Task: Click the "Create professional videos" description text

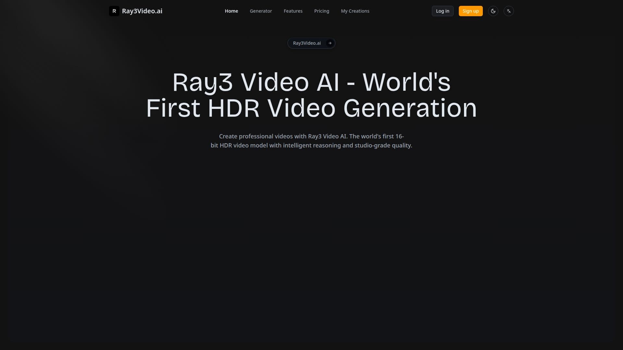Action: (x=311, y=141)
